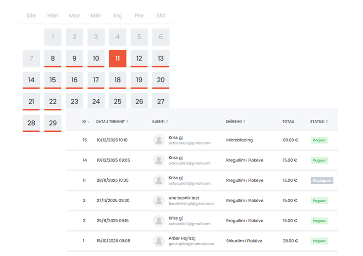
Task: Sort table by ID column arrow
Action: (88, 122)
